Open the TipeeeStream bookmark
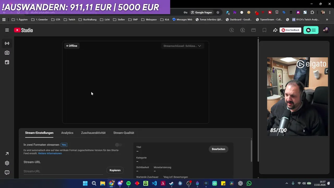The height and width of the screenshot is (188, 334). (x=269, y=20)
